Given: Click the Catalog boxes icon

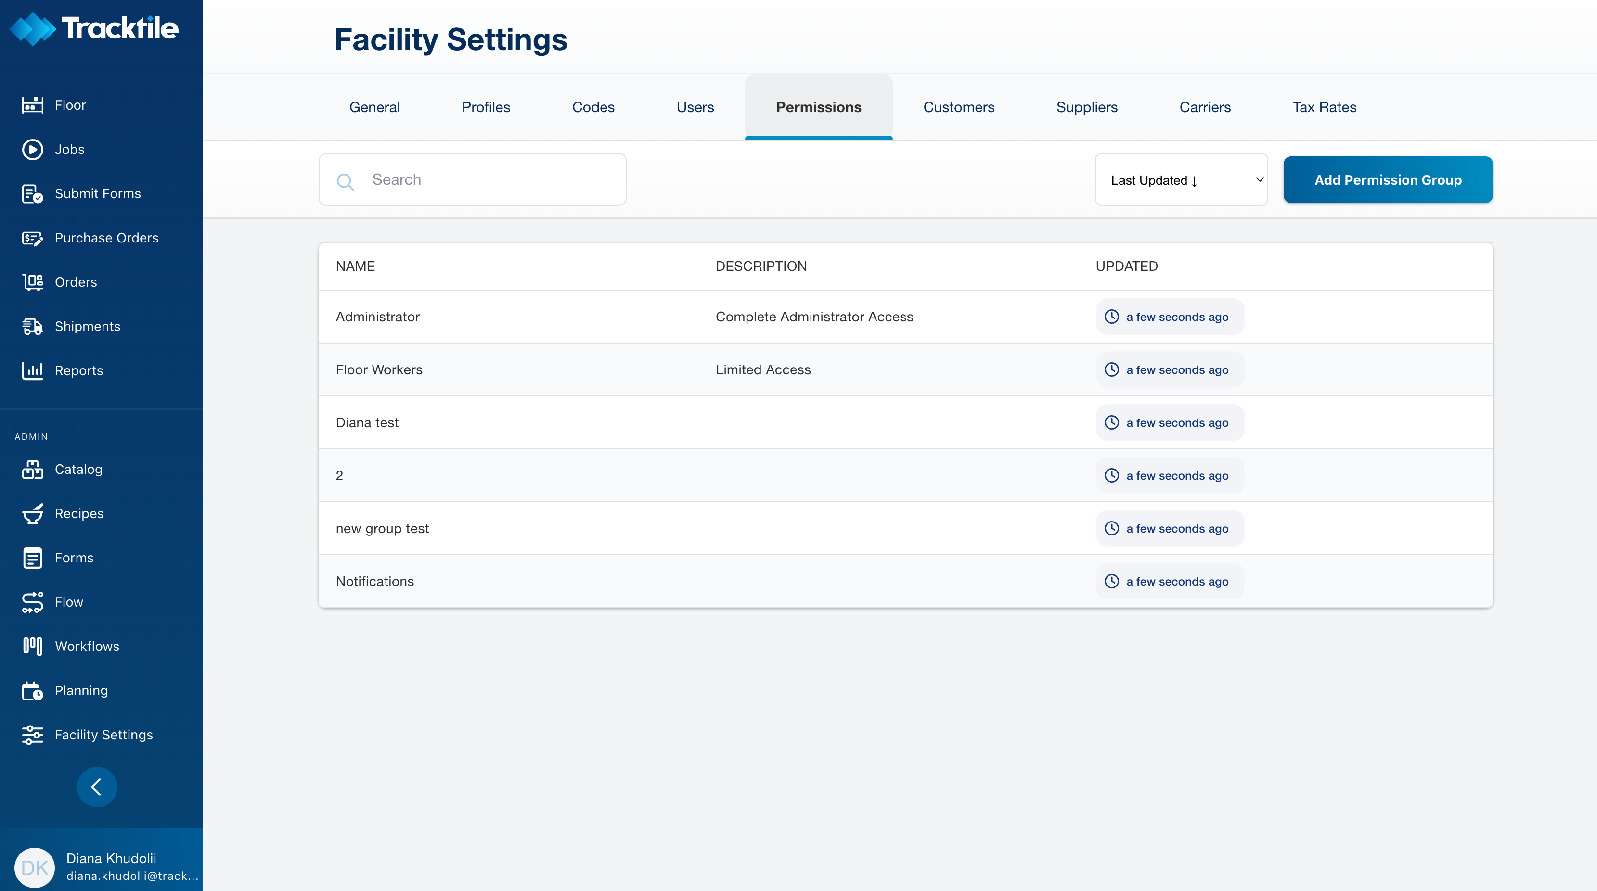Looking at the screenshot, I should (32, 470).
